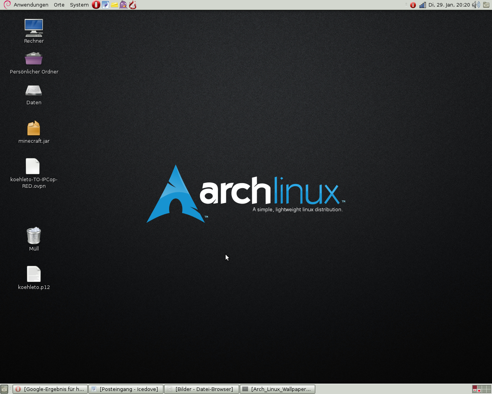The height and width of the screenshot is (394, 492).
Task: Restore the Posteingang - Icedove window
Action: (126, 389)
